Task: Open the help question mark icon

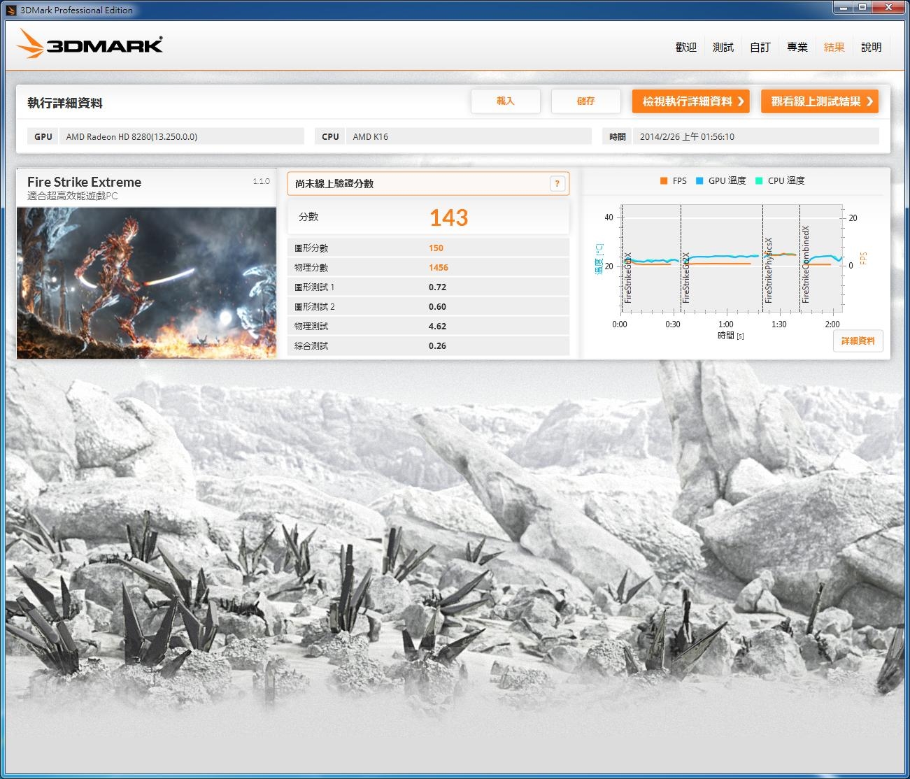Action: pos(557,184)
